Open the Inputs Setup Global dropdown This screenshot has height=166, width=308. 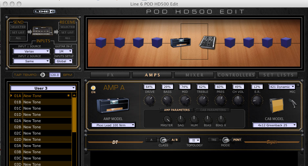63,61
